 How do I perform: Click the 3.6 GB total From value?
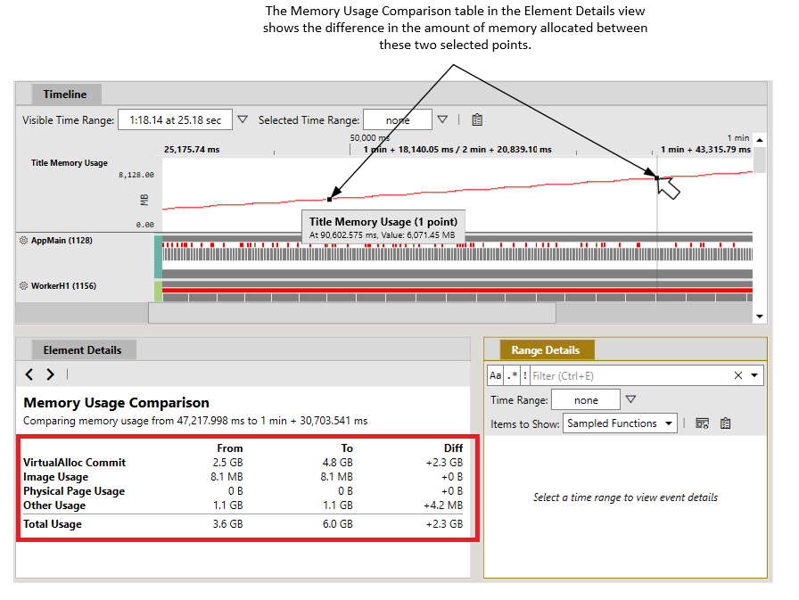point(227,524)
